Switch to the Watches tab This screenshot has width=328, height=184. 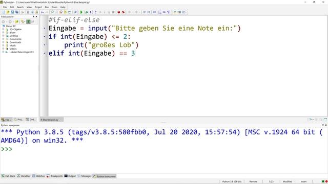click(38, 176)
